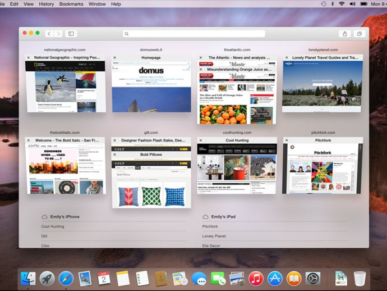Click the Emily's iPad iCloud header
This screenshot has width=387, height=291.
point(219,217)
